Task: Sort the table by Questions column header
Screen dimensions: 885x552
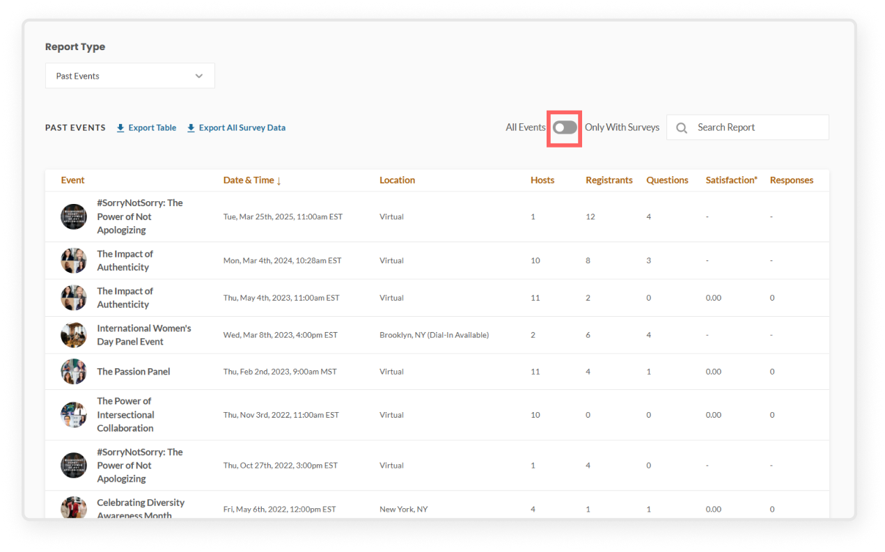Action: pos(667,180)
